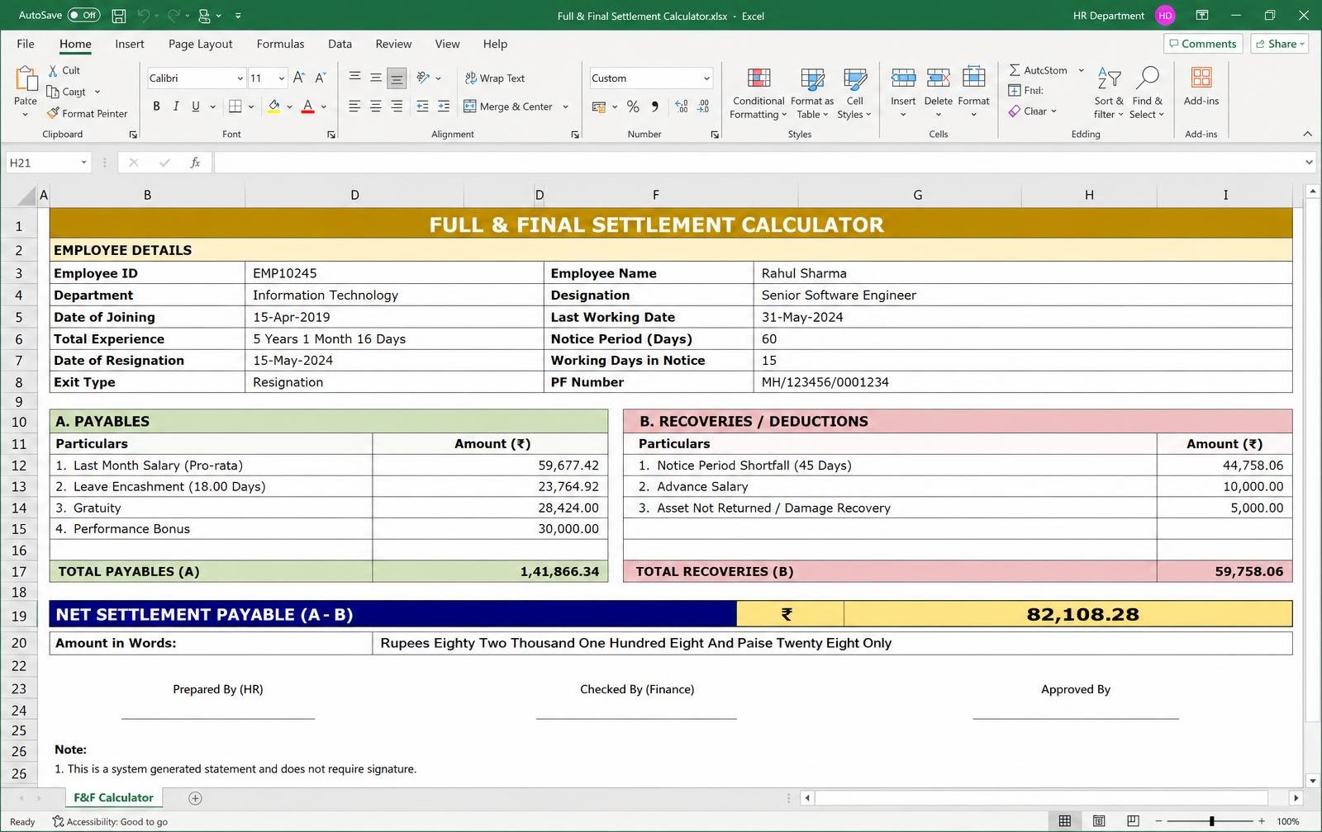Click the Paste clipboard icon

pyautogui.click(x=26, y=79)
